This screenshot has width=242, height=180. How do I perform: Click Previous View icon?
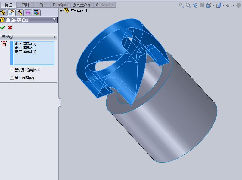click(x=195, y=5)
